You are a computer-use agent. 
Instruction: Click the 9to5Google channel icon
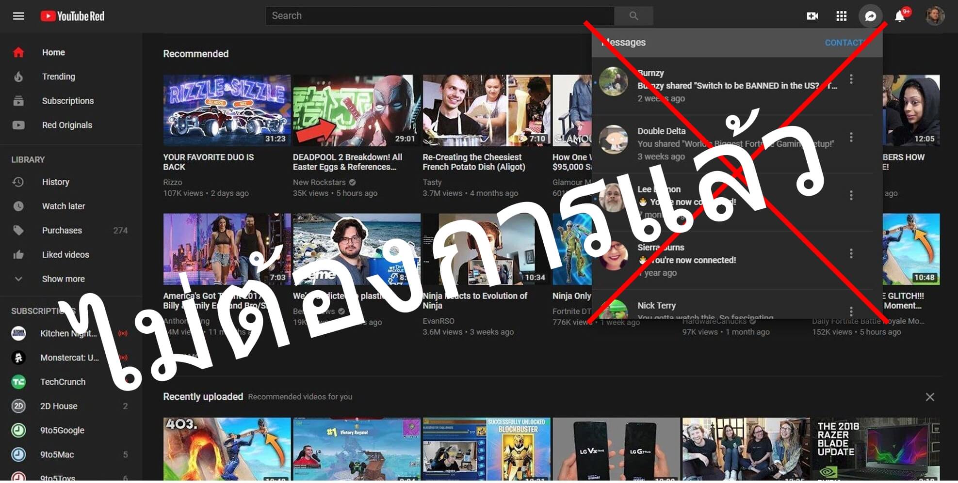coord(18,430)
